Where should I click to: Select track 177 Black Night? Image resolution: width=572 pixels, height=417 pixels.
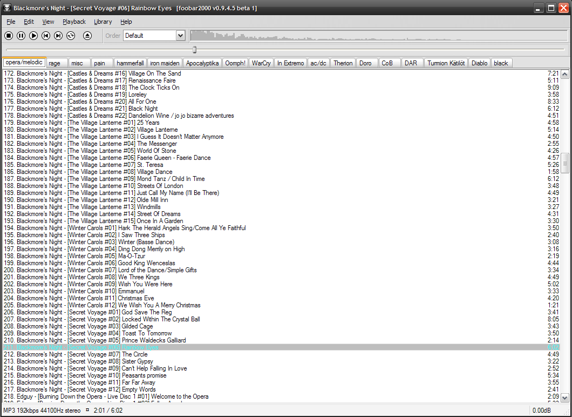(281, 109)
